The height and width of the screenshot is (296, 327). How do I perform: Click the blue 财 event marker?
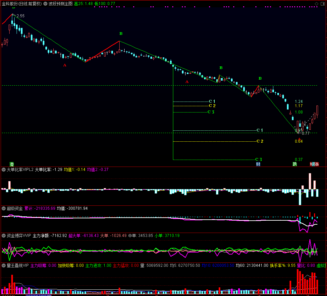tap(258, 164)
